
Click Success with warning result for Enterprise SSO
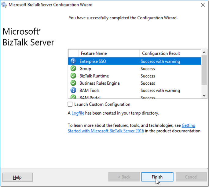coord(160,61)
